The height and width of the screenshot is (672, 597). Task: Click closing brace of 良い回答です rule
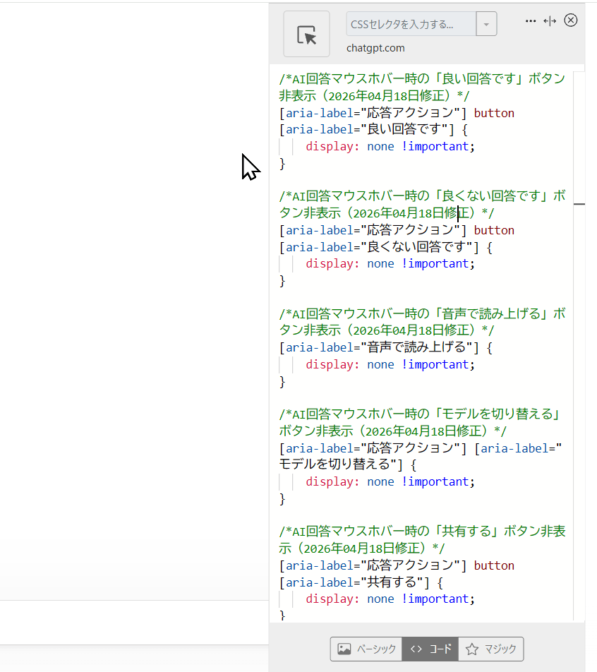click(x=283, y=164)
